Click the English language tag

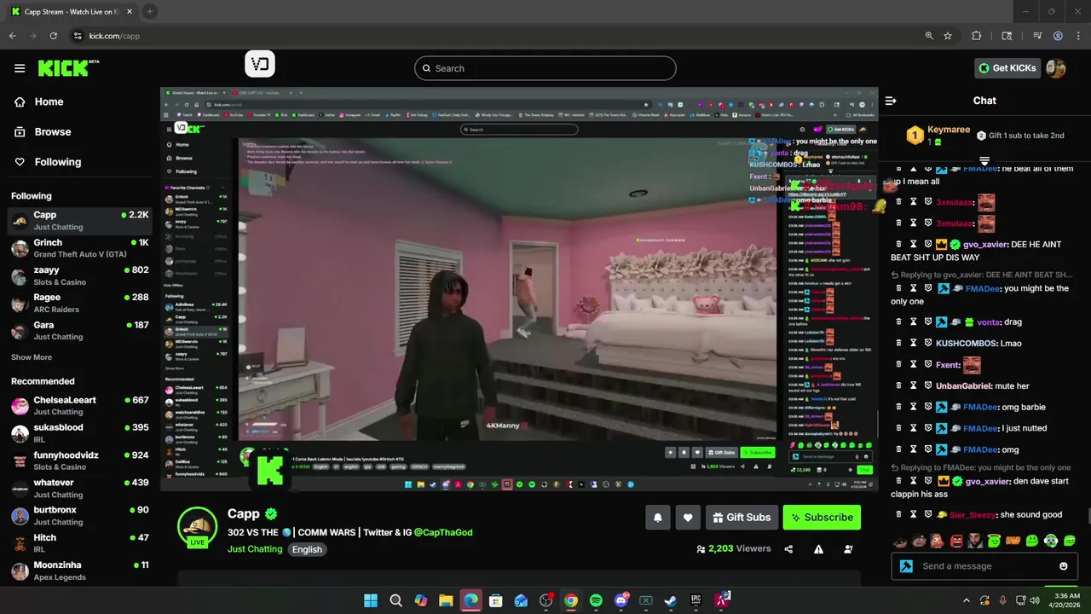[x=307, y=549]
